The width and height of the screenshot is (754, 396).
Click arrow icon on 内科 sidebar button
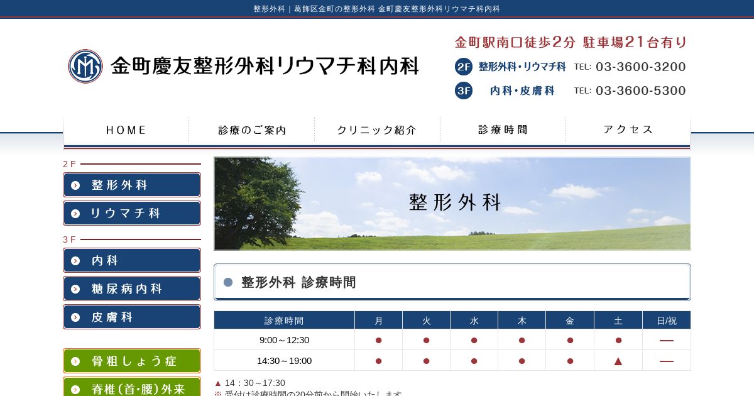click(x=75, y=260)
